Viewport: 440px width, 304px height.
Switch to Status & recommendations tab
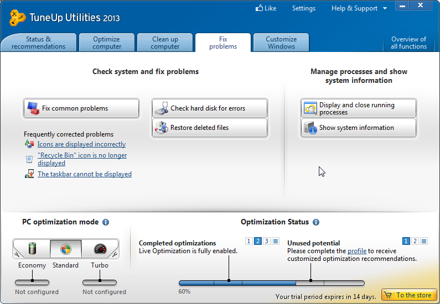[x=38, y=43]
